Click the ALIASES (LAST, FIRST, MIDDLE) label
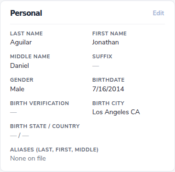 point(54,150)
